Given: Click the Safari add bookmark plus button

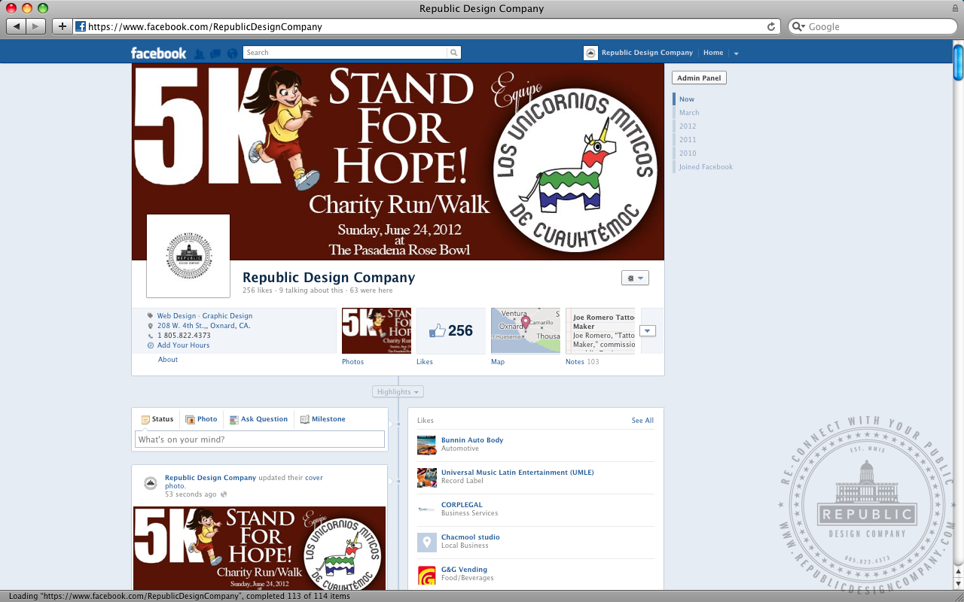Looking at the screenshot, I should click(x=62, y=26).
